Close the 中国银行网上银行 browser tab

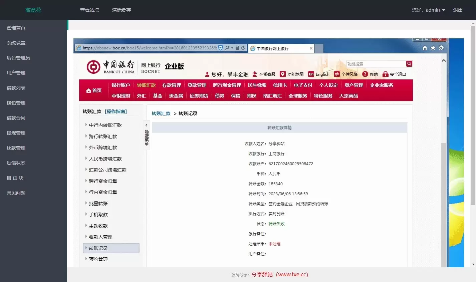click(311, 48)
